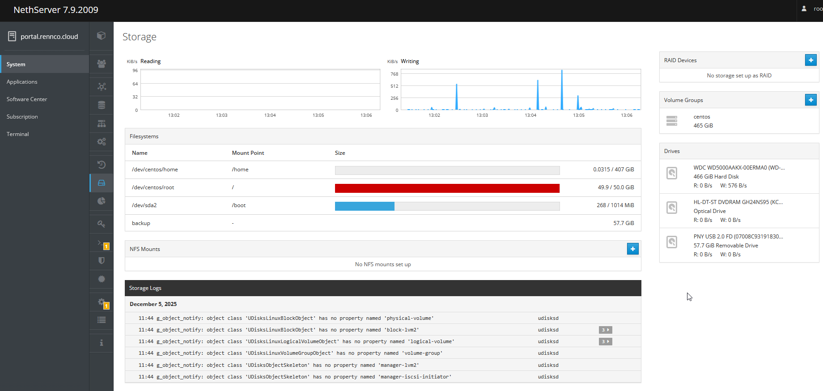
Task: Expand the 'block-lvm2' log entry count badge
Action: (x=605, y=330)
